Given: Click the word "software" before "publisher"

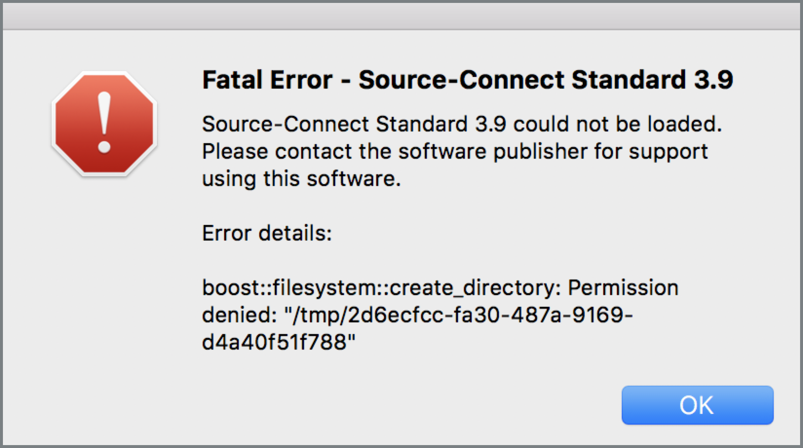Looking at the screenshot, I should point(442,151).
